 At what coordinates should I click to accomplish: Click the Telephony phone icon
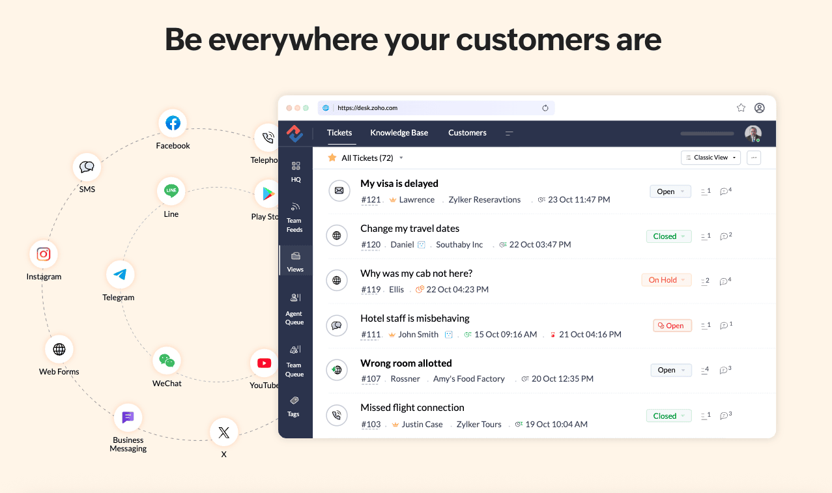pyautogui.click(x=266, y=137)
